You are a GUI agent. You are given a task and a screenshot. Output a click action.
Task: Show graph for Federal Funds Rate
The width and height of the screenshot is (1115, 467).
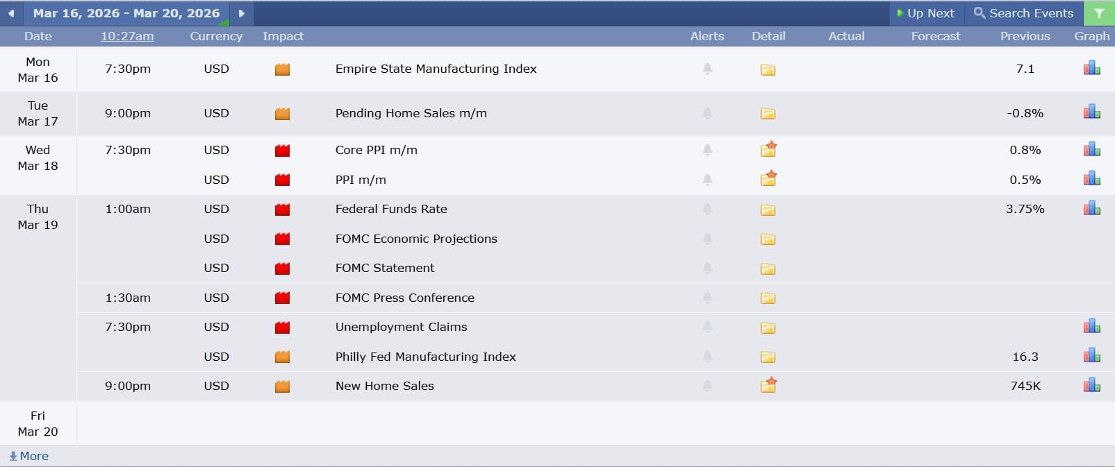(x=1091, y=209)
